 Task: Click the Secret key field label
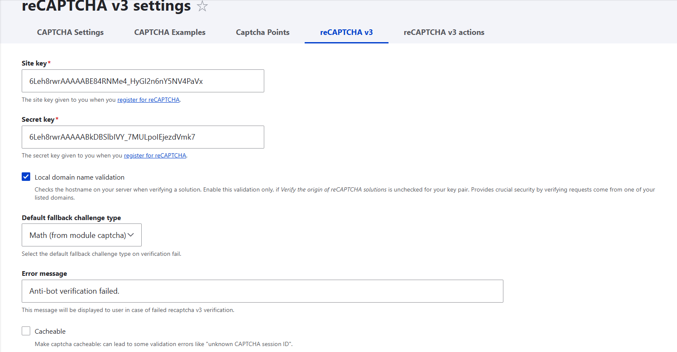[38, 120]
